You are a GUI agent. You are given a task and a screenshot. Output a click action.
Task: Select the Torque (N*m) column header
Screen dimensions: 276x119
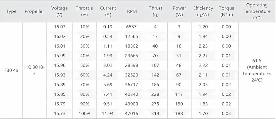(x=227, y=11)
